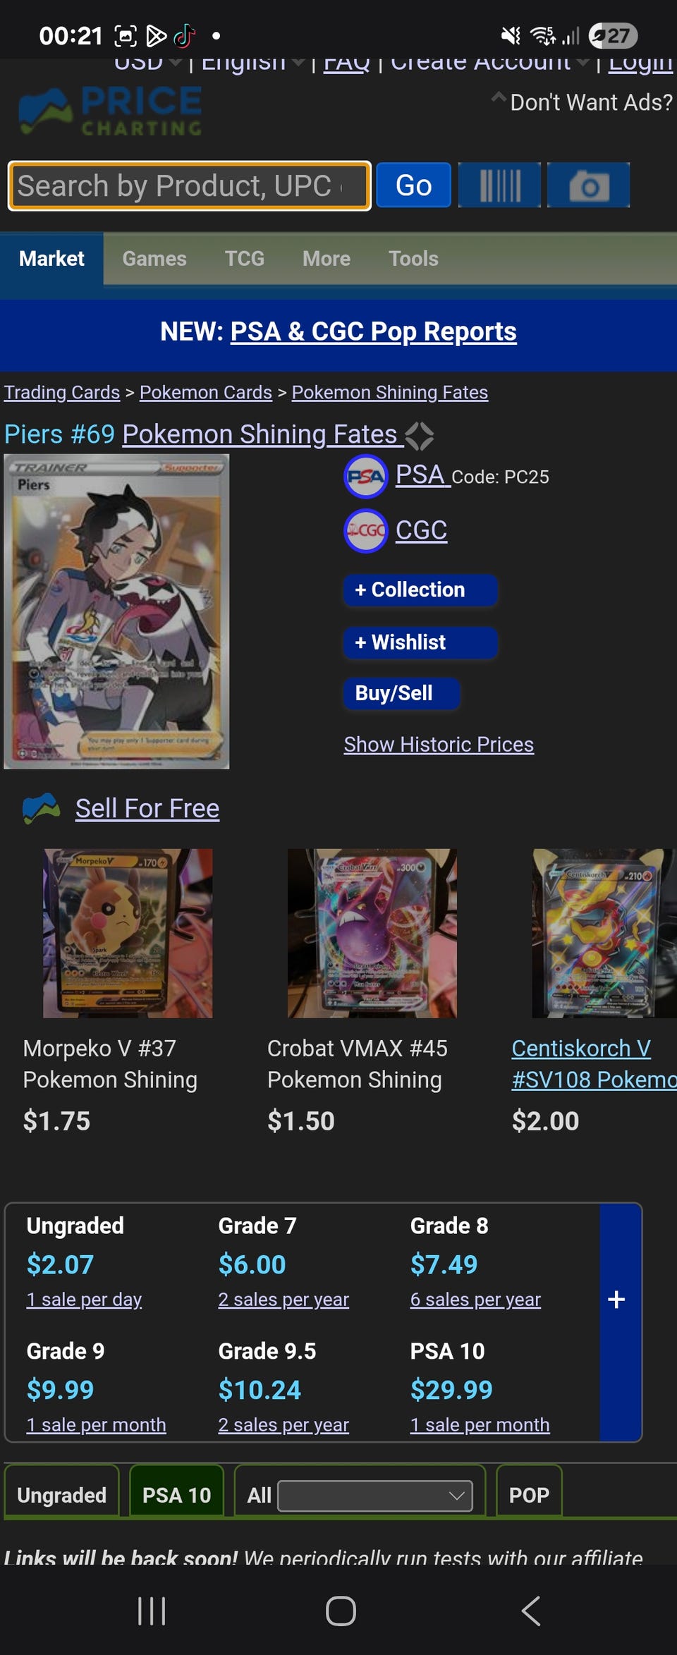This screenshot has width=677, height=1655.
Task: Tap the PSA round logo icon
Action: tap(365, 477)
